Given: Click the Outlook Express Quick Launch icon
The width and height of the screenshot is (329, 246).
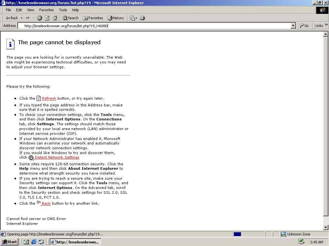Looking at the screenshot, I should 41,242.
